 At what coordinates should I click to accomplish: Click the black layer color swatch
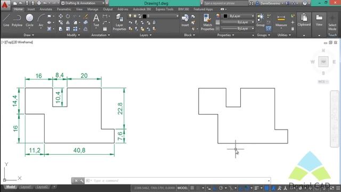click(144, 16)
